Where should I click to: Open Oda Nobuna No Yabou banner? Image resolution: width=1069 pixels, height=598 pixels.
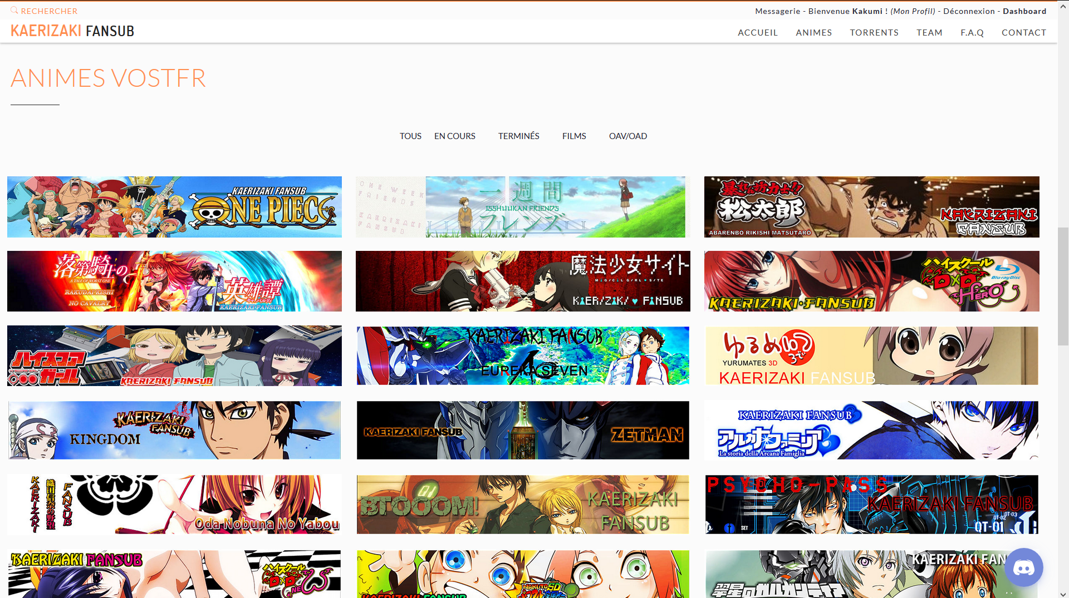pyautogui.click(x=174, y=505)
